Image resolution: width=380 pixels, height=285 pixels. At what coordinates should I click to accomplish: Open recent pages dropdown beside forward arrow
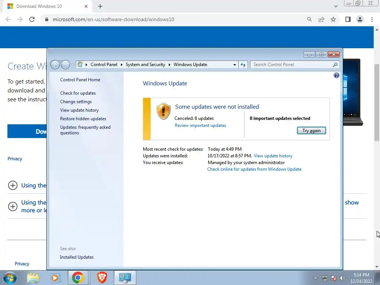[72, 65]
